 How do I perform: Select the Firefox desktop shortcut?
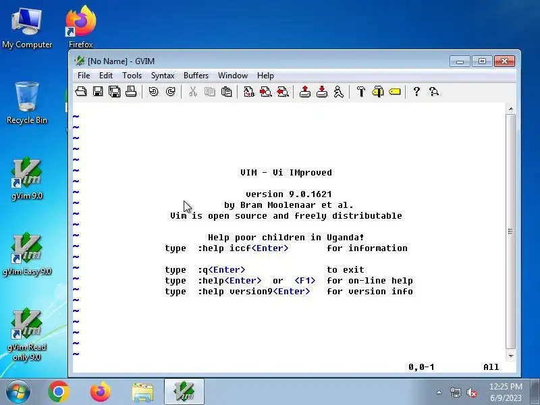tap(81, 28)
